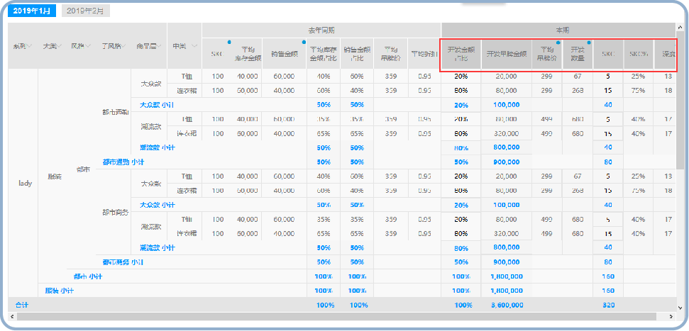Click the SKC% column header
This screenshot has height=331, width=689.
(638, 55)
